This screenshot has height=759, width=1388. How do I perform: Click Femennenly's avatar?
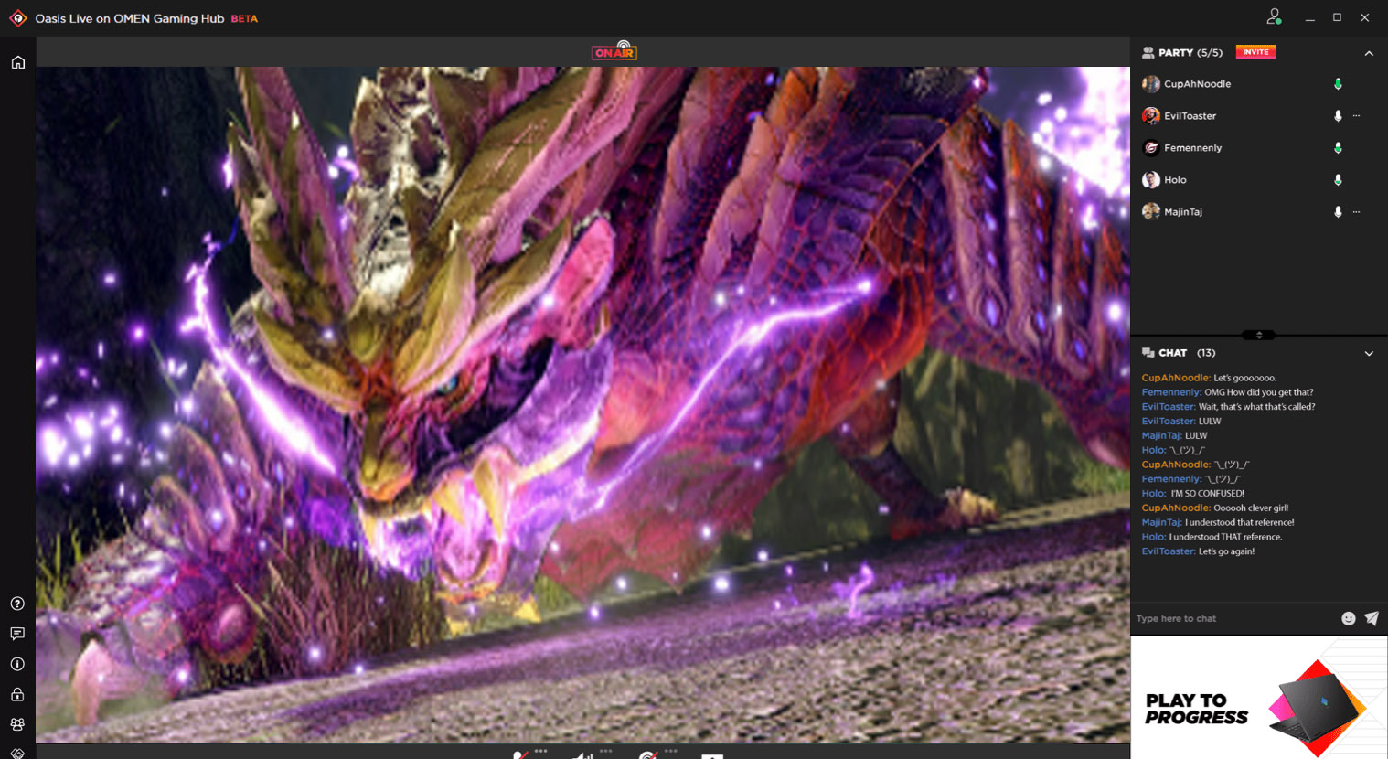pos(1151,148)
